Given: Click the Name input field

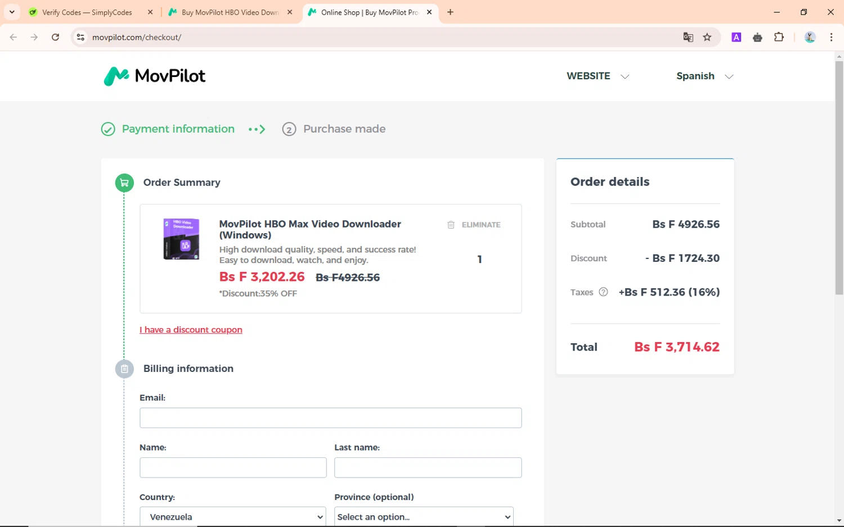Looking at the screenshot, I should click(x=233, y=467).
